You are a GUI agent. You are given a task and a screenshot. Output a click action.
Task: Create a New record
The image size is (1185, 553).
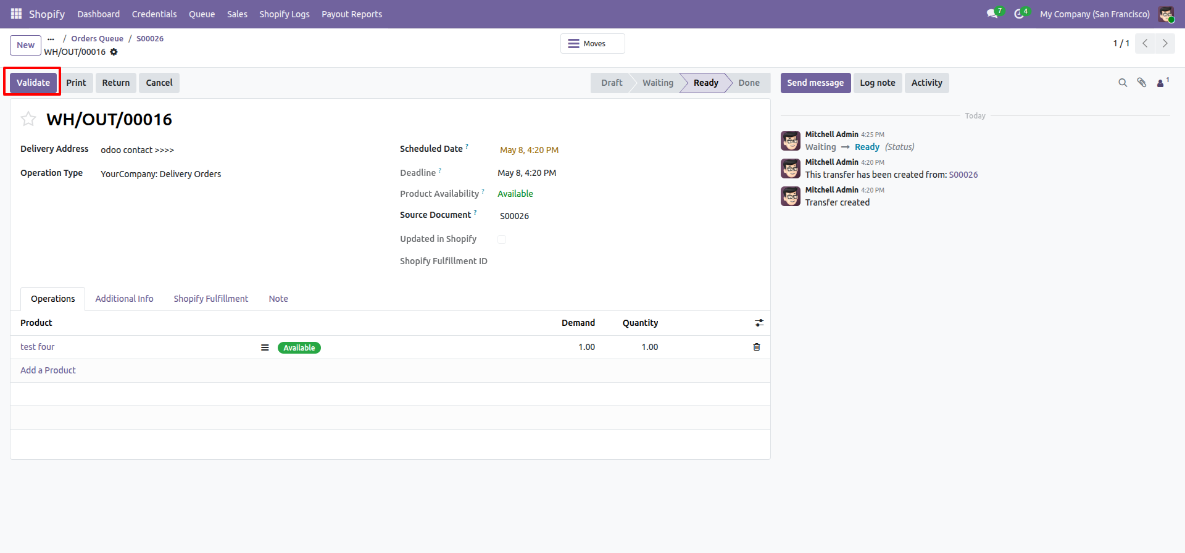tap(25, 45)
